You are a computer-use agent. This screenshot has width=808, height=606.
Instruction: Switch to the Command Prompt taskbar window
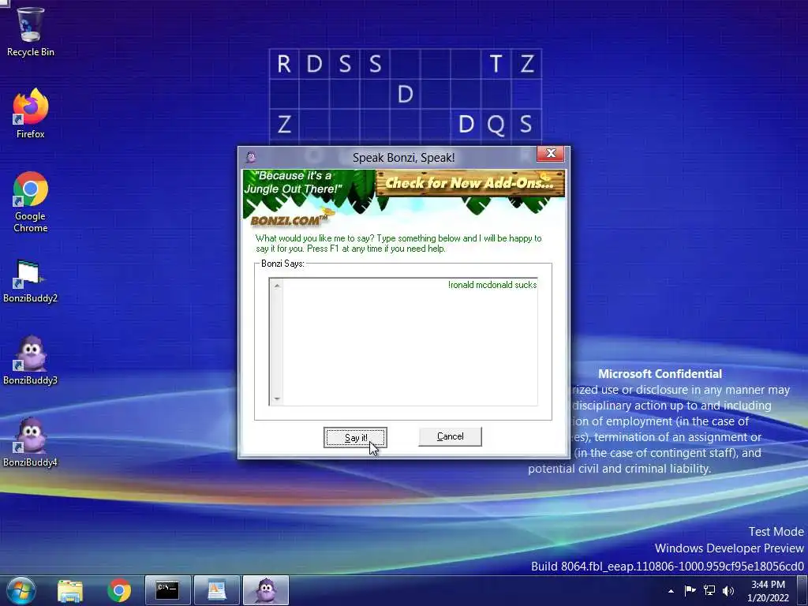pos(168,590)
